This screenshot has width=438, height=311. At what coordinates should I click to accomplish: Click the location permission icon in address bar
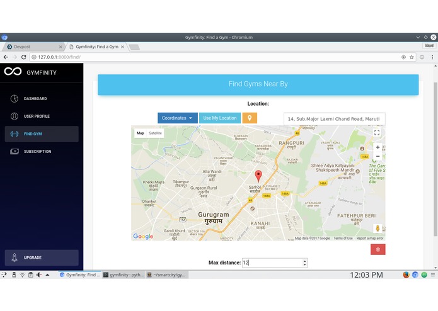point(403,57)
